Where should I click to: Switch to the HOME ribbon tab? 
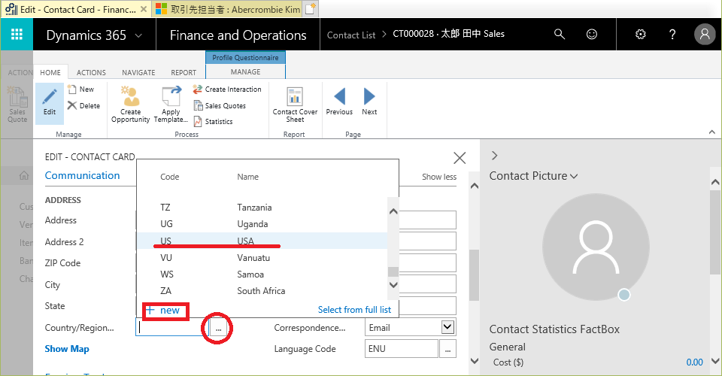50,72
